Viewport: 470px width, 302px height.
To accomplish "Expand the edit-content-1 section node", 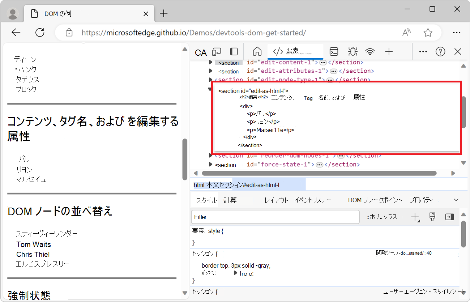I will (x=211, y=62).
